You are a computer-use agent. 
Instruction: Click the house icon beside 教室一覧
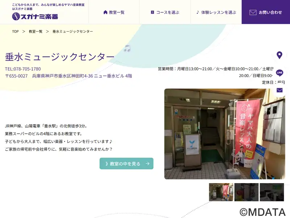tap(105, 12)
